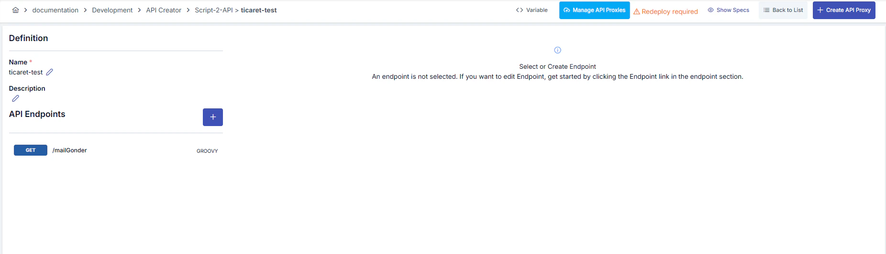Viewport: 886px width, 254px height.
Task: Click the Redeploy required warning
Action: (665, 11)
